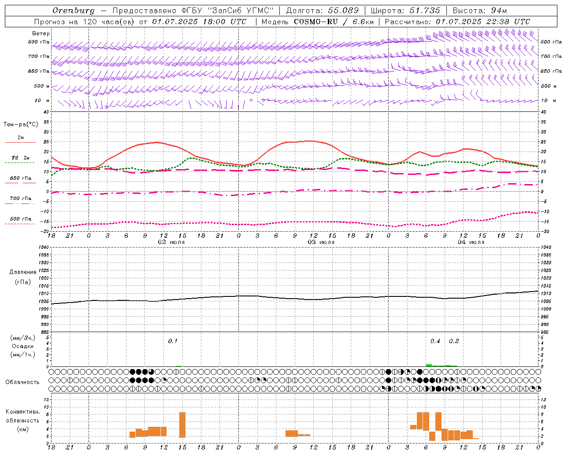Select the temperature legend's 700 гПа entry
The width and height of the screenshot is (564, 451).
click(21, 199)
